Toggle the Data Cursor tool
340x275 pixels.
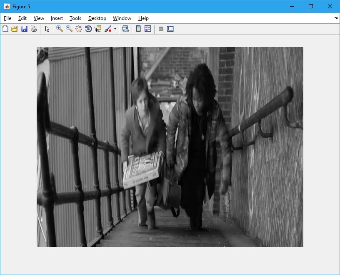point(98,29)
